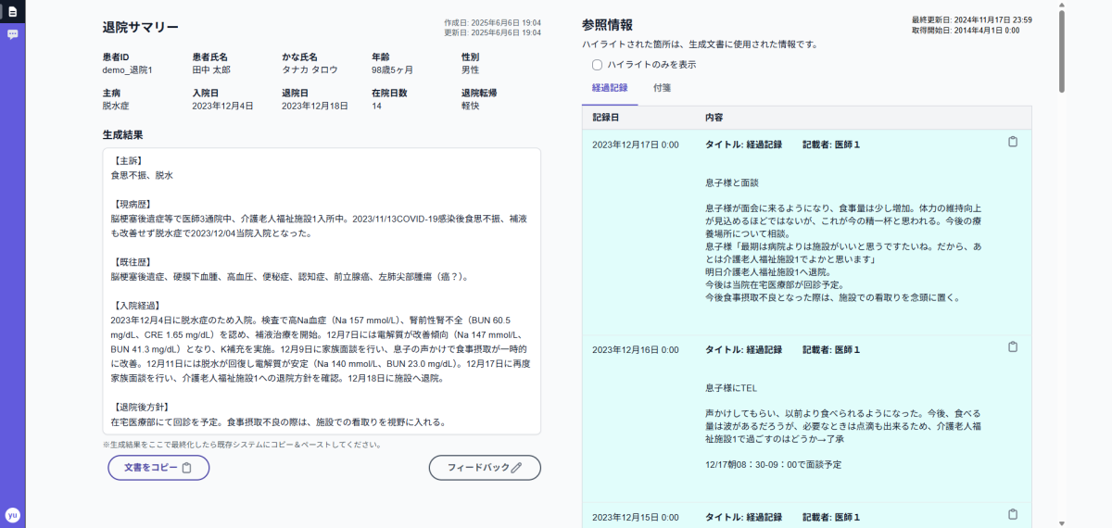Click the 取得開始日 timestamp text
The height and width of the screenshot is (528, 1112).
click(x=966, y=30)
